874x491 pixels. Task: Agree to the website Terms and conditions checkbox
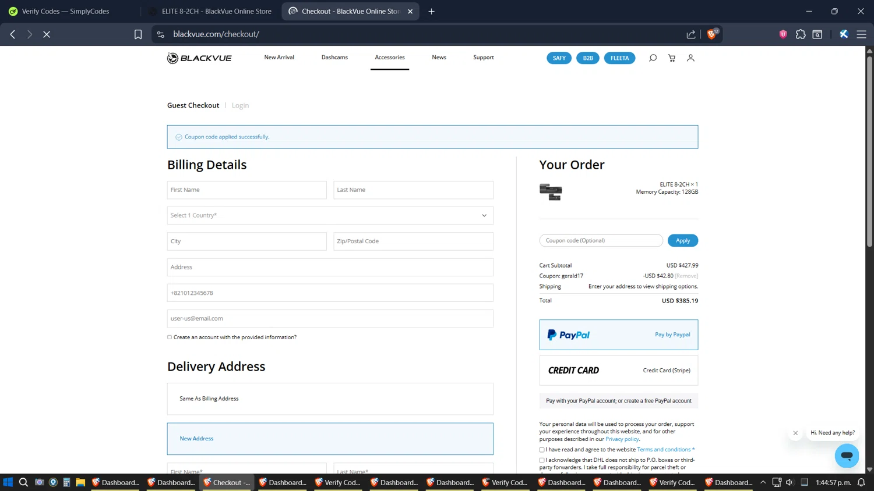click(x=542, y=450)
